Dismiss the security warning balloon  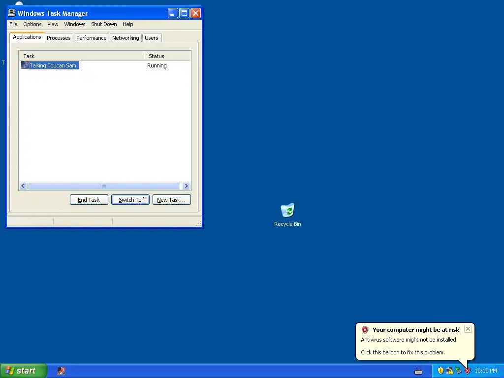click(468, 329)
